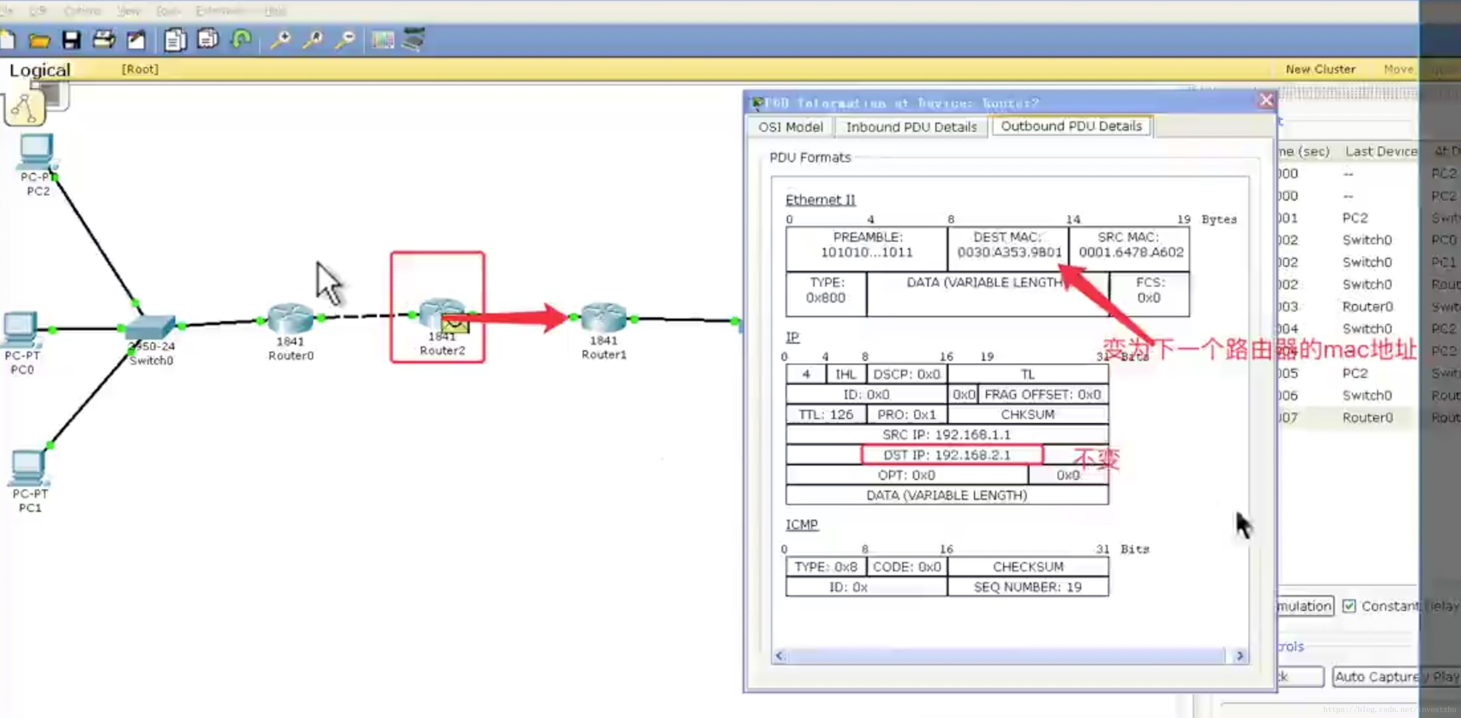
Task: Click the Copy toolbar icon
Action: pos(175,40)
